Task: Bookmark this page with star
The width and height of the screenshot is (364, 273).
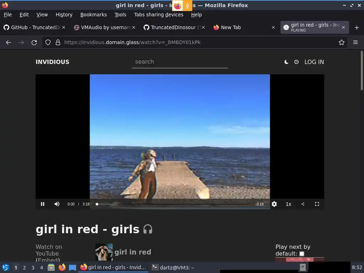Action: 341,43
